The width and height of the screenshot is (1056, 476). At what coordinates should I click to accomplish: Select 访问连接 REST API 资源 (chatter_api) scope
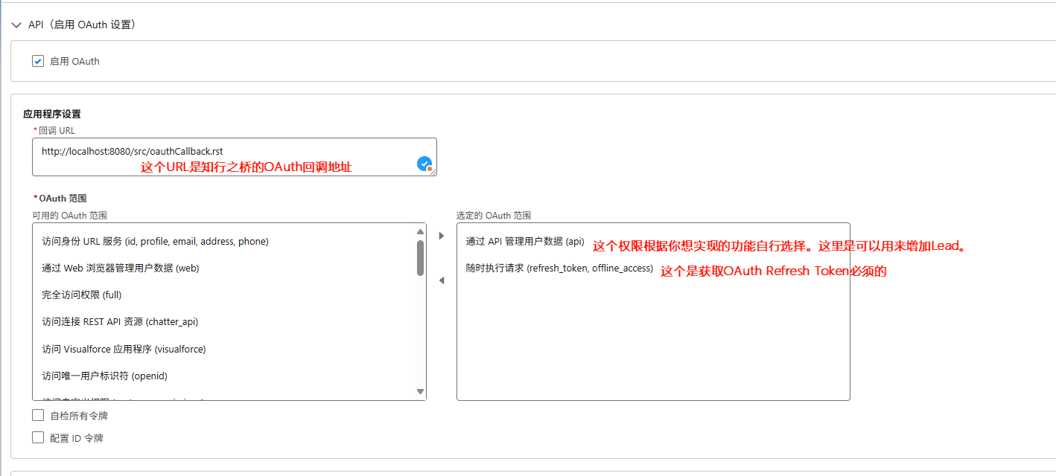(120, 322)
